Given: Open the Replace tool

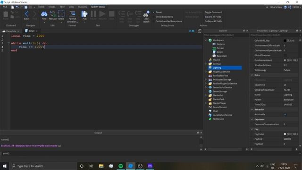Looking at the screenshot, I should click(52, 14).
